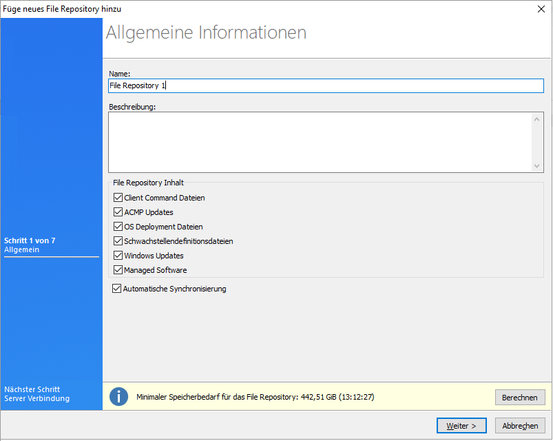This screenshot has height=441, width=553.
Task: Deselect Managed Software checkbox
Action: [x=118, y=270]
